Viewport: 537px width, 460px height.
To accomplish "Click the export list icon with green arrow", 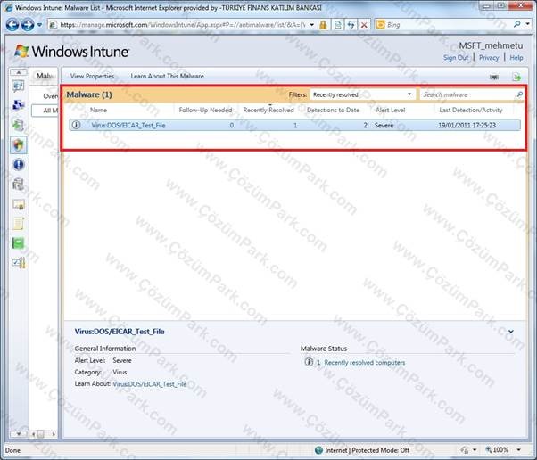I will click(516, 77).
